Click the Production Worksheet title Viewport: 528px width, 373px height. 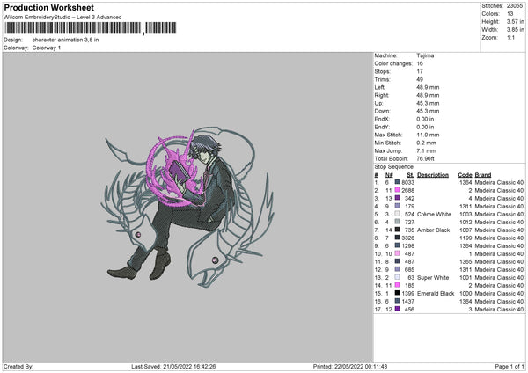[49, 7]
